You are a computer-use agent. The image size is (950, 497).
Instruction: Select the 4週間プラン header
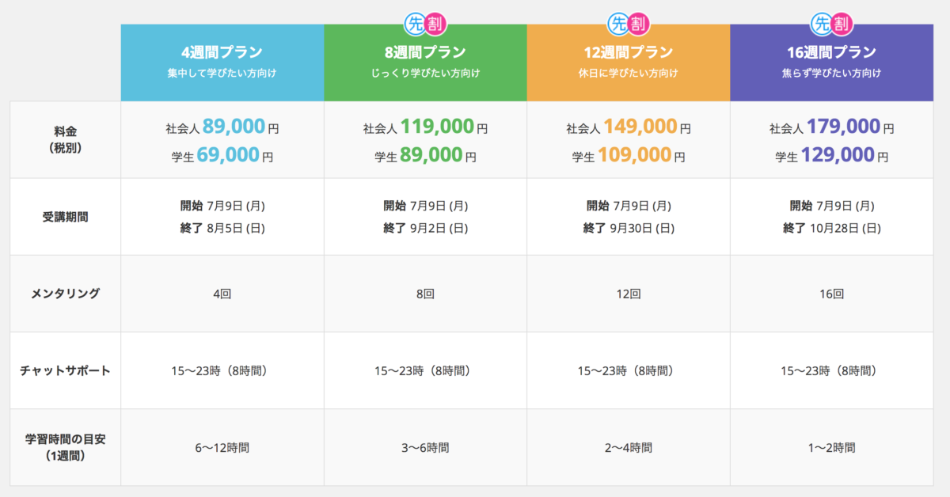coord(222,63)
